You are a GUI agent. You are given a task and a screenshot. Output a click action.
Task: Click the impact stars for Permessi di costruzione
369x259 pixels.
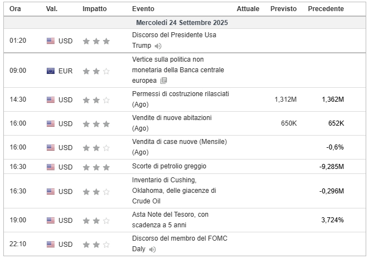(96, 99)
